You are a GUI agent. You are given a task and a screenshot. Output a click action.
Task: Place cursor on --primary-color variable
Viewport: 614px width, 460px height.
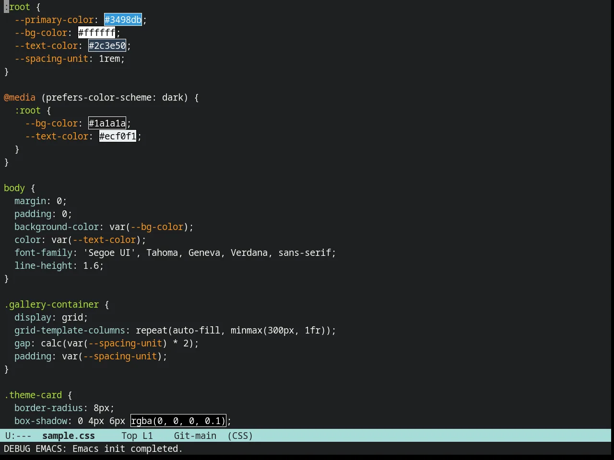[54, 20]
